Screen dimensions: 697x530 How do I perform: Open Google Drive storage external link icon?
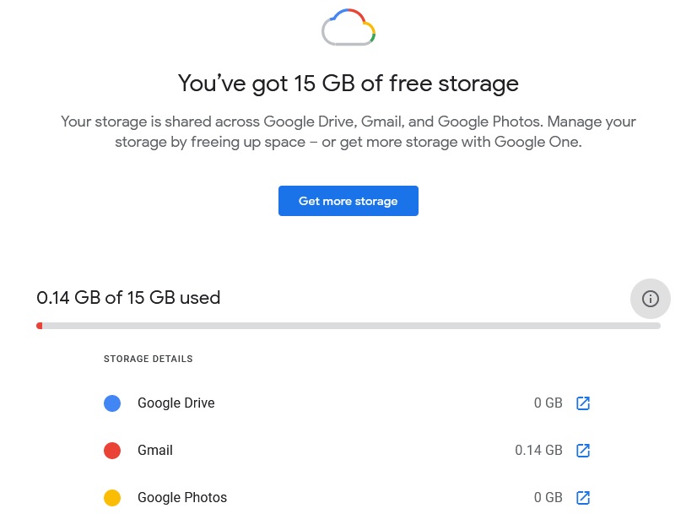[x=583, y=403]
